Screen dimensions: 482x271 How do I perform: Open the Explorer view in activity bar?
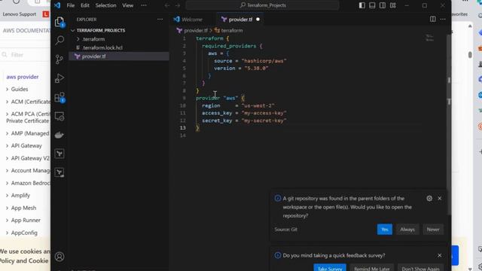pyautogui.click(x=59, y=22)
